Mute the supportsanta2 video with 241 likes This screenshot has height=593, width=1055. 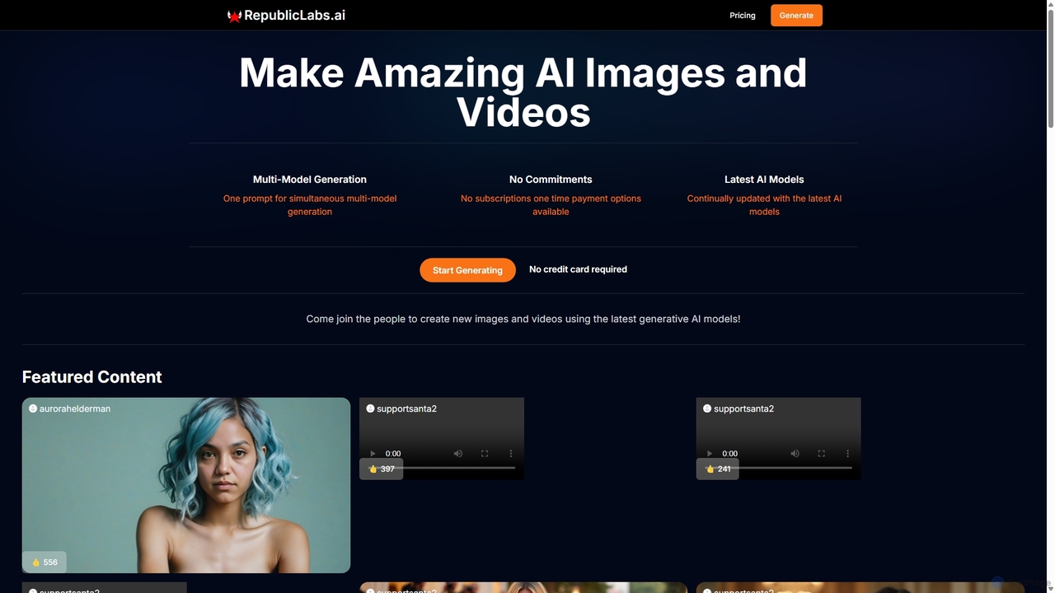(795, 453)
